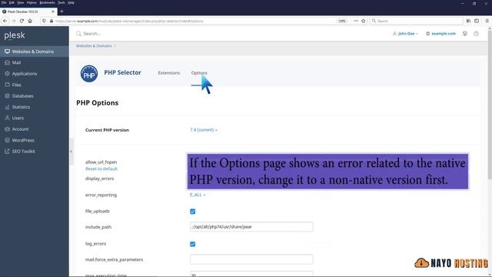The width and height of the screenshot is (492, 277).
Task: Toggle the browser sidebar view icon
Action: pyautogui.click(x=477, y=21)
